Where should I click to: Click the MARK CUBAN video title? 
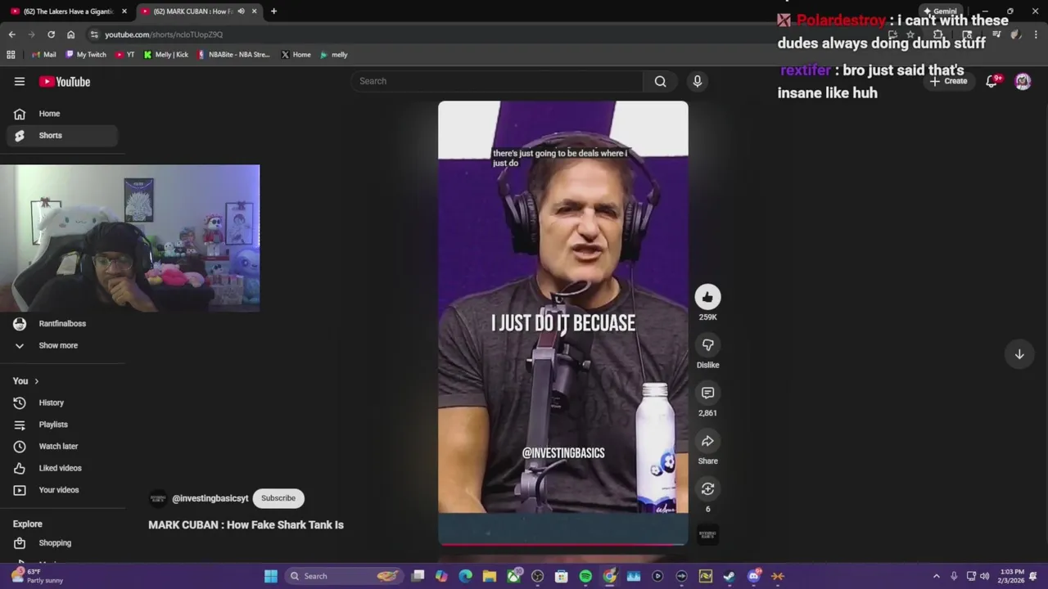(246, 525)
